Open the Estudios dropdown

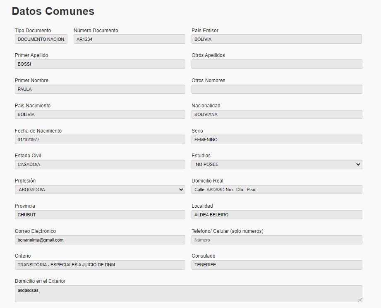pyautogui.click(x=276, y=164)
